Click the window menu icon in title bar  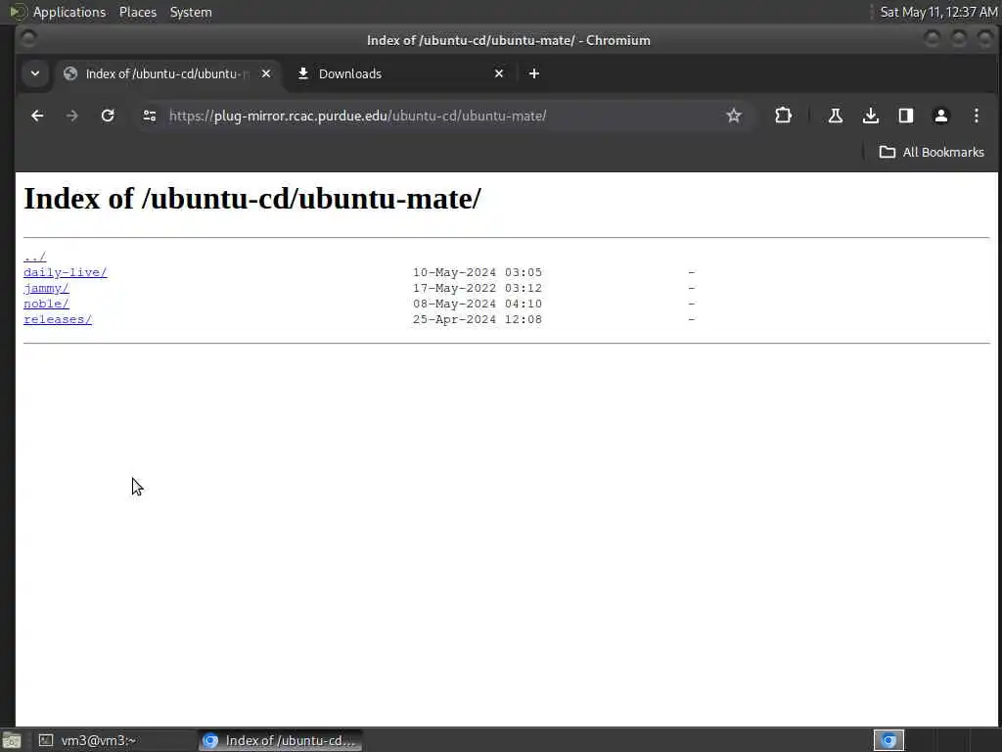point(27,39)
